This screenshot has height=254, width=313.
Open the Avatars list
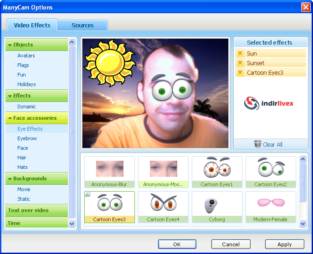coord(26,56)
